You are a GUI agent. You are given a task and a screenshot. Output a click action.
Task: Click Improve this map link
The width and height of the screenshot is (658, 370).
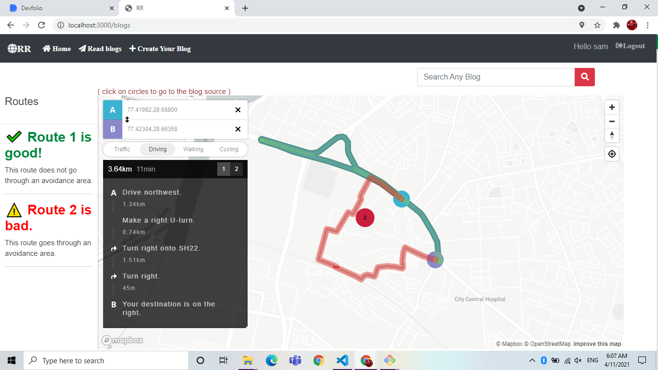597,344
